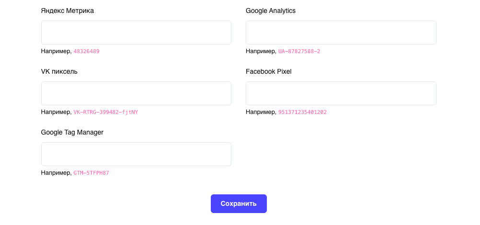Click example code 951371235401202
480x225 pixels.
(x=302, y=112)
